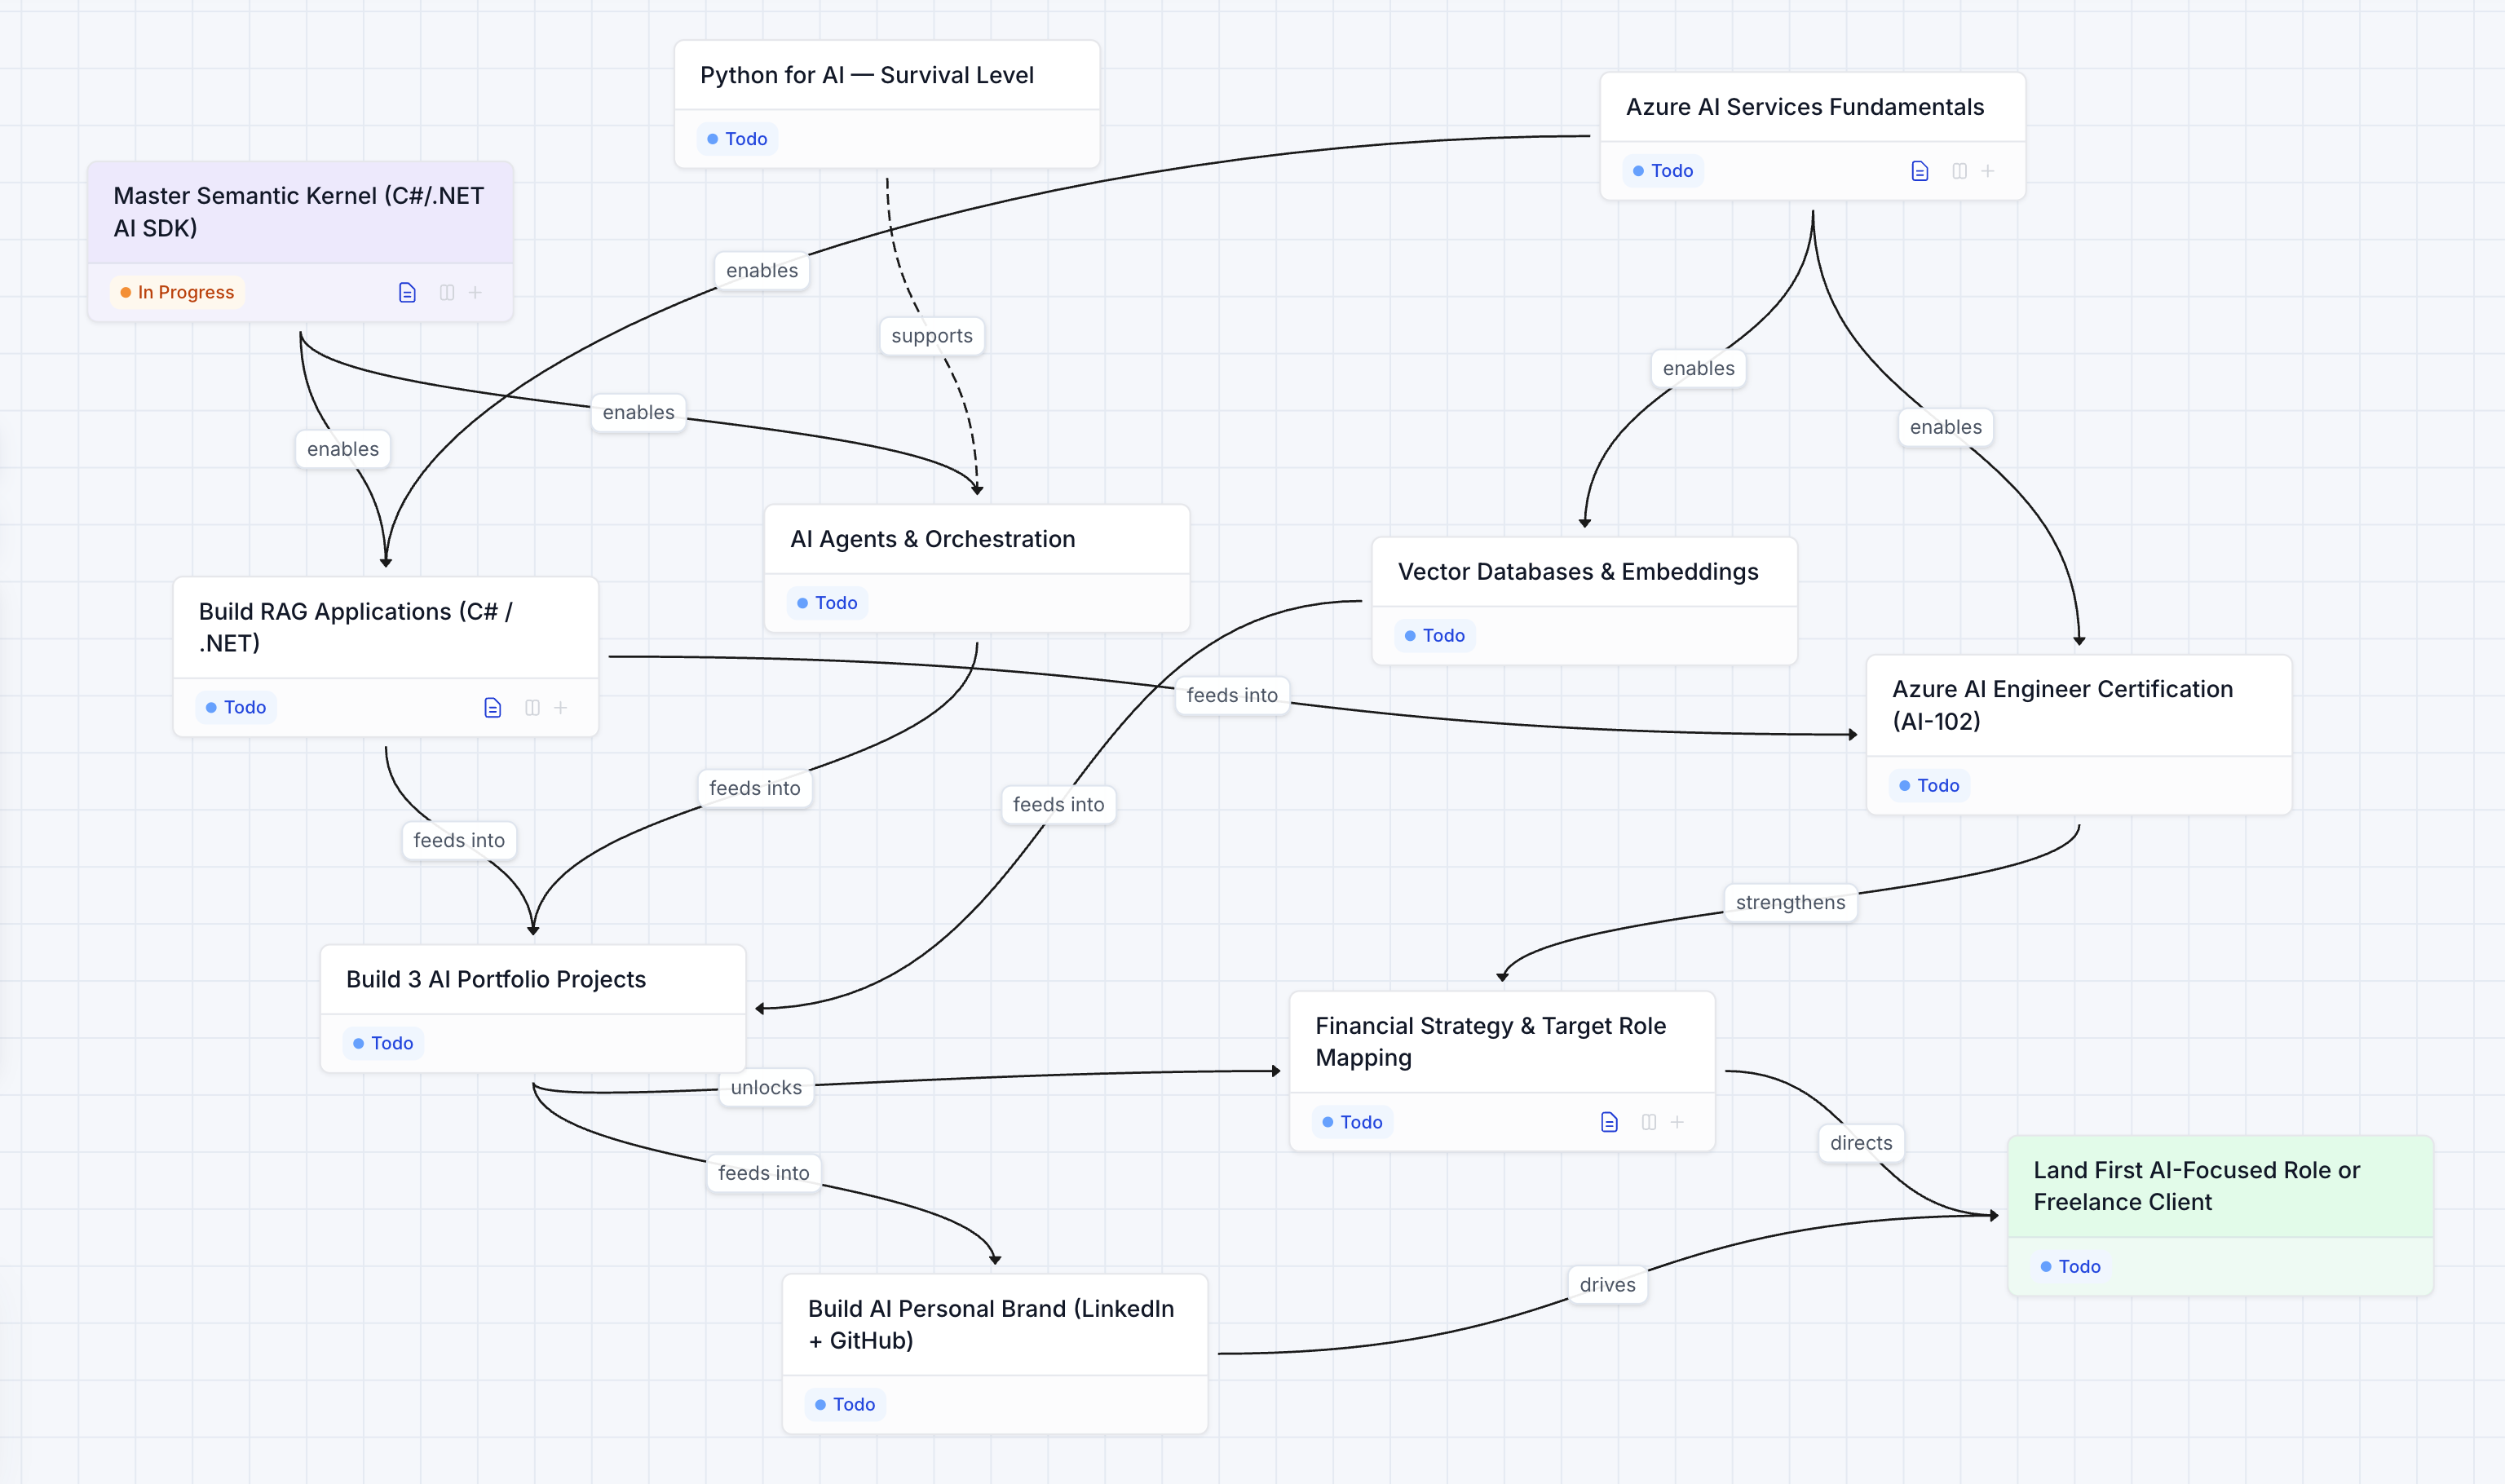Open Todo status on Python for AI card
2505x1484 pixels.
(x=737, y=139)
